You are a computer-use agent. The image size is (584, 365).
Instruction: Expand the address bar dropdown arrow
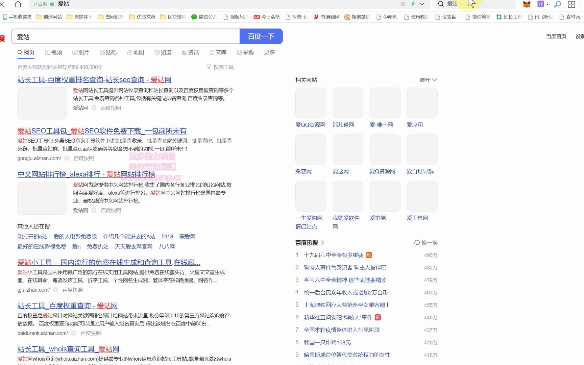(x=422, y=4)
